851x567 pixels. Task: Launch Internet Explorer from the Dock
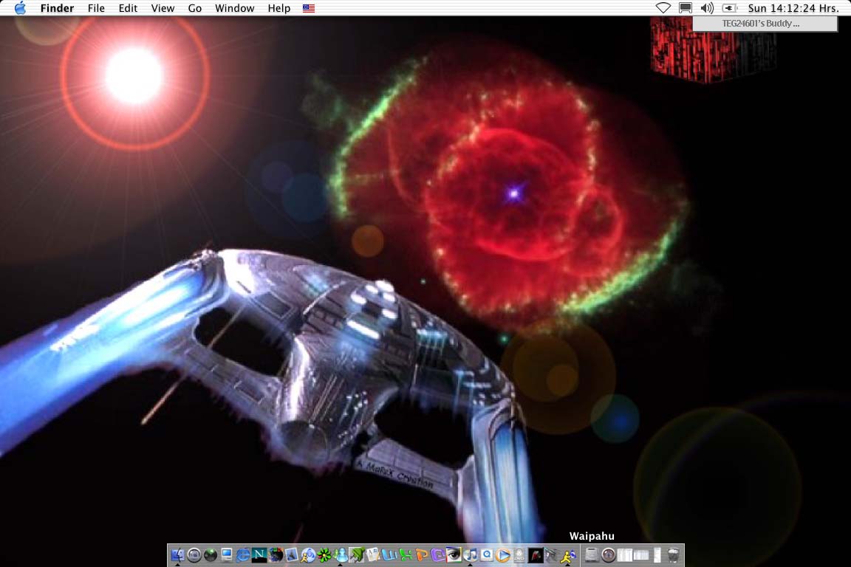click(242, 555)
